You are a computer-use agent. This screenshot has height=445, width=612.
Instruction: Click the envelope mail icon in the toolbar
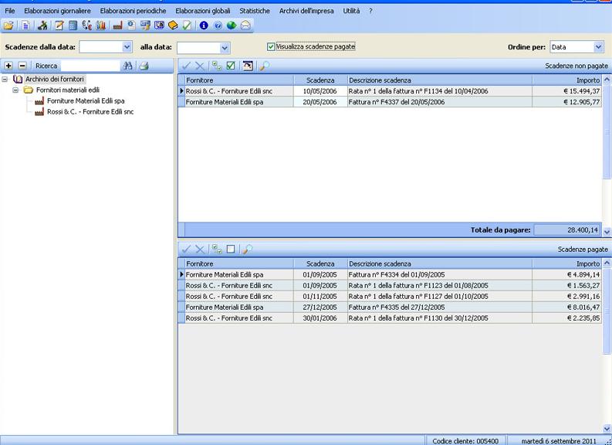click(x=245, y=25)
